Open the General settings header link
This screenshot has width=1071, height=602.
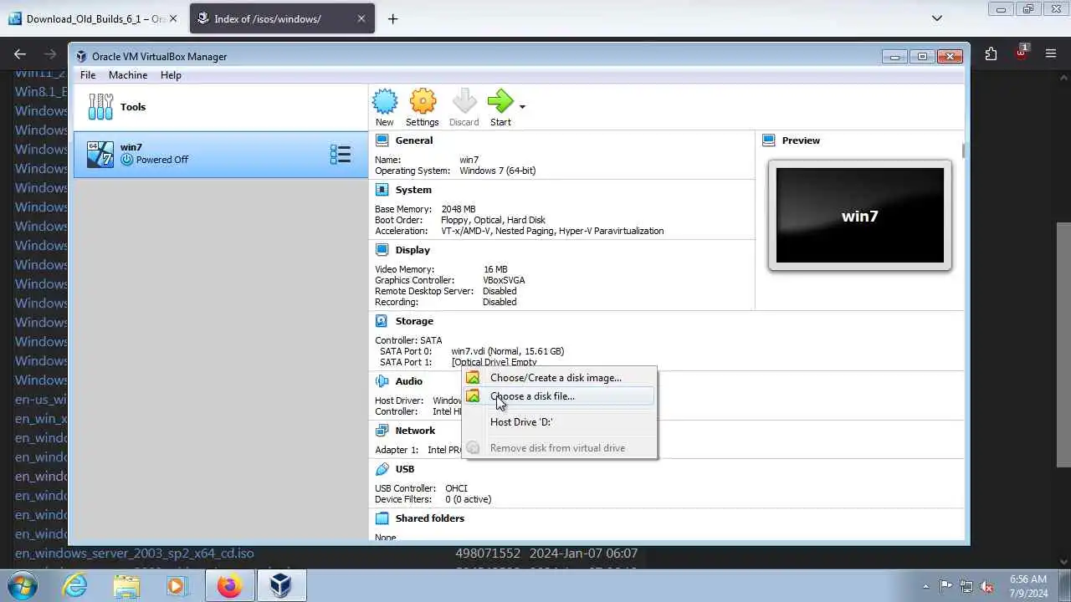(414, 140)
